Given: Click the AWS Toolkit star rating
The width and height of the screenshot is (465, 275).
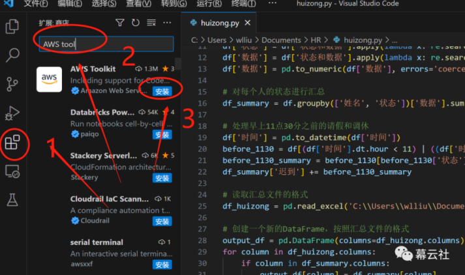Looking at the screenshot, I should pyautogui.click(x=168, y=69).
